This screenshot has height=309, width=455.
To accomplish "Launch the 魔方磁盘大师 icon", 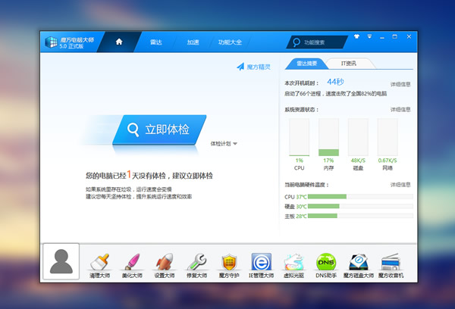I will (359, 262).
